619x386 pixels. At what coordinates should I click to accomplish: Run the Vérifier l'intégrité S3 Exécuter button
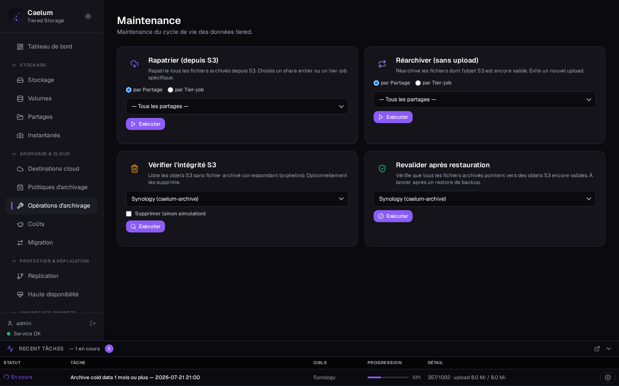(x=145, y=226)
